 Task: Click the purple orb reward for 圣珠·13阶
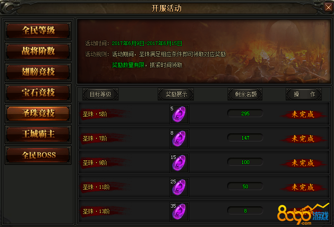pos(179,211)
